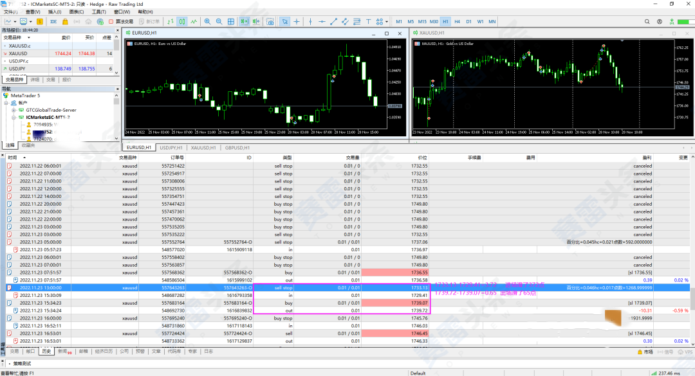Image resolution: width=695 pixels, height=376 pixels.
Task: Insert Fibonacci retracement tool
Action: pyautogui.click(x=357, y=21)
